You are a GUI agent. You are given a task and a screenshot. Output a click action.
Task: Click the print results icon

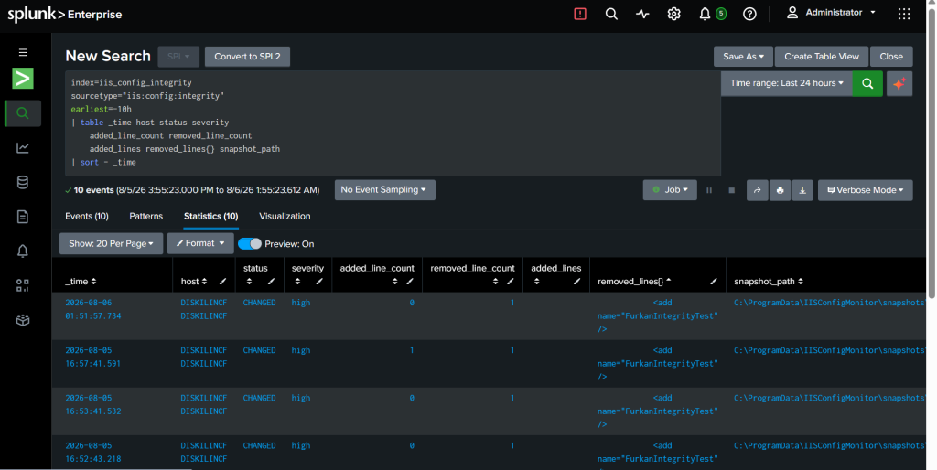pyautogui.click(x=780, y=190)
